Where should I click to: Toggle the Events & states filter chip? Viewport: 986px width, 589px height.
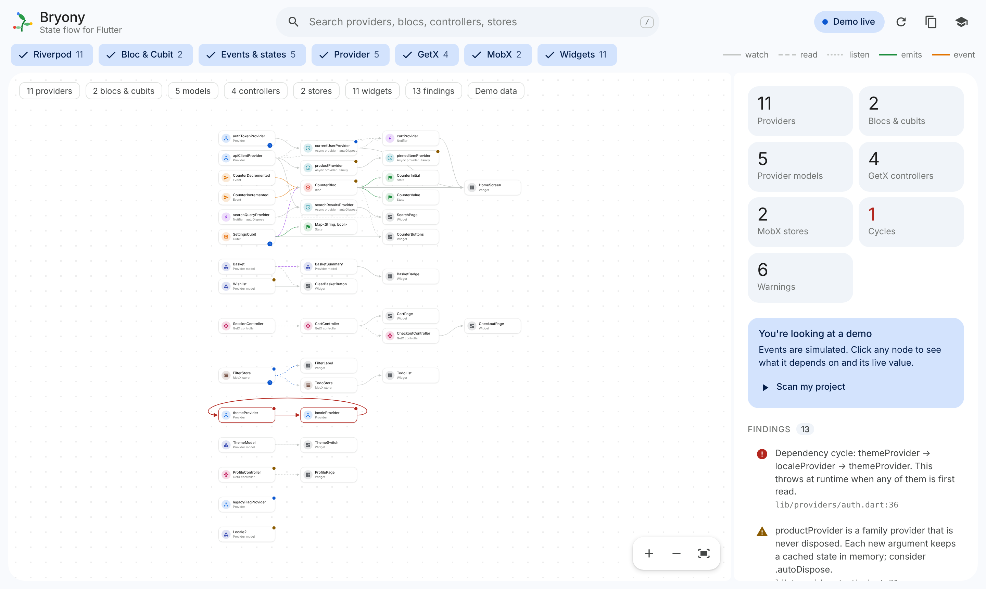click(x=252, y=54)
